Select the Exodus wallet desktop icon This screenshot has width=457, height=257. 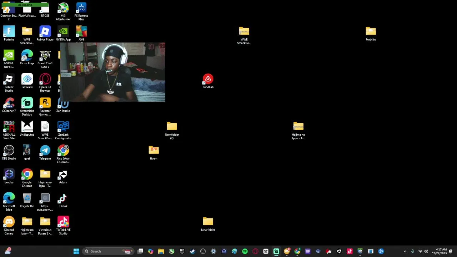click(x=9, y=177)
